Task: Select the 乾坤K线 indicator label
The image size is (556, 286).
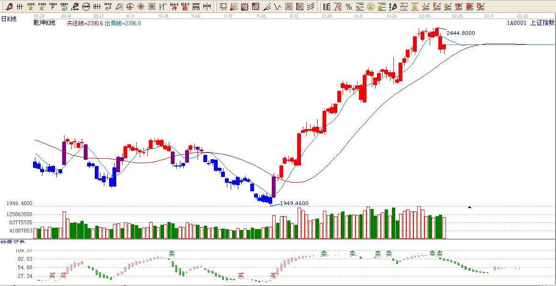Action: pyautogui.click(x=44, y=23)
